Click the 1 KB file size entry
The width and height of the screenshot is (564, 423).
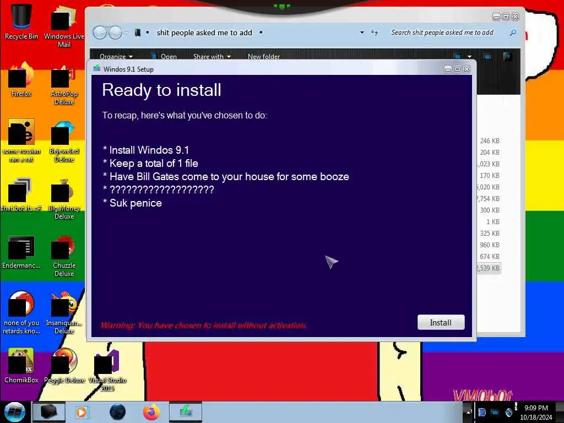coord(493,221)
